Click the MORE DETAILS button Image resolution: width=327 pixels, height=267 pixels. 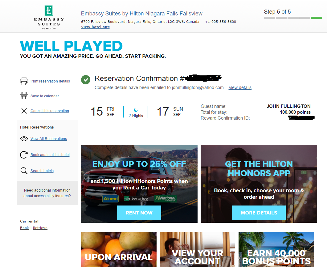pos(259,213)
